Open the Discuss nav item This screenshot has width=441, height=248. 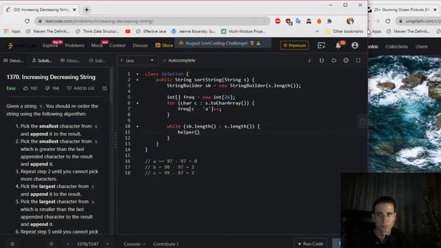(x=140, y=45)
